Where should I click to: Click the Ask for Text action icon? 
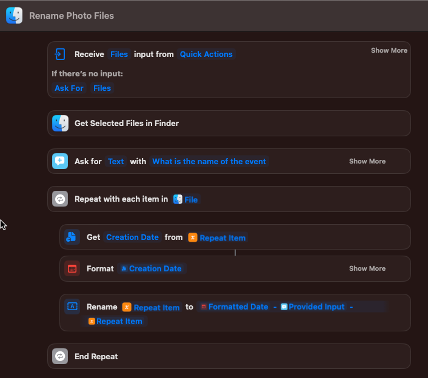(60, 161)
